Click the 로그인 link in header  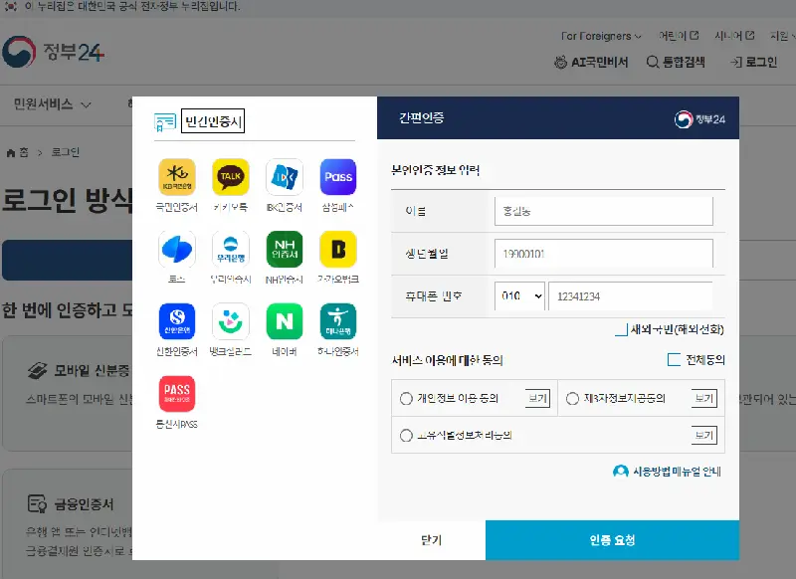pyautogui.click(x=754, y=62)
